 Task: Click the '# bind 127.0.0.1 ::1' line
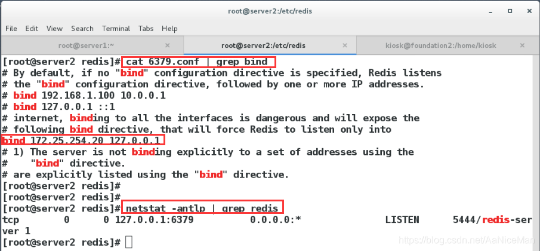coord(58,107)
